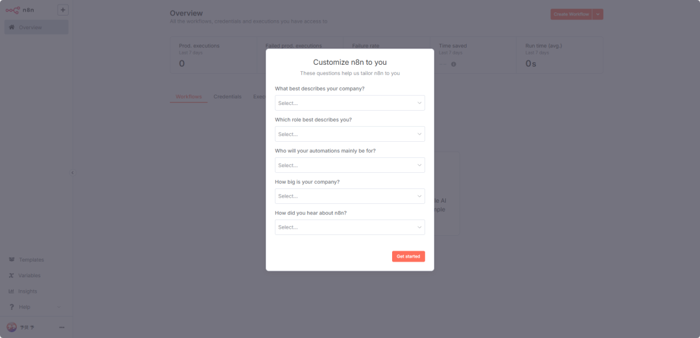This screenshot has height=338, width=700.
Task: Switch to the Credentials tab
Action: 227,96
